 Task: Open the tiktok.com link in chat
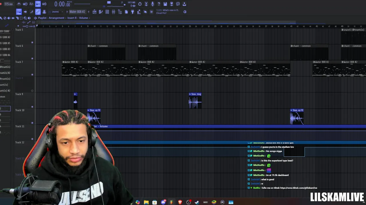coord(298,188)
